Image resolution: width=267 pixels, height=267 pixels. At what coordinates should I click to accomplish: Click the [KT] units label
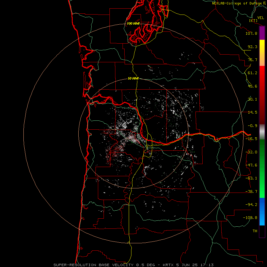coord(253,20)
